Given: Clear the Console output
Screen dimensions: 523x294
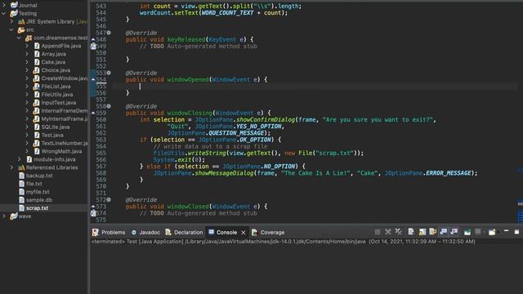Looking at the screenshot, I should 411,232.
